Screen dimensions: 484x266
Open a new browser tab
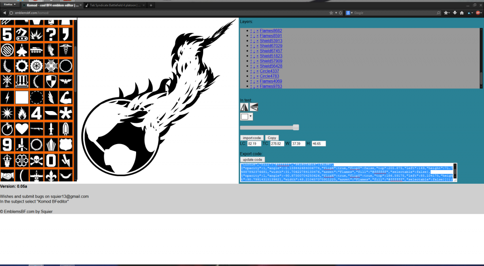click(x=151, y=5)
